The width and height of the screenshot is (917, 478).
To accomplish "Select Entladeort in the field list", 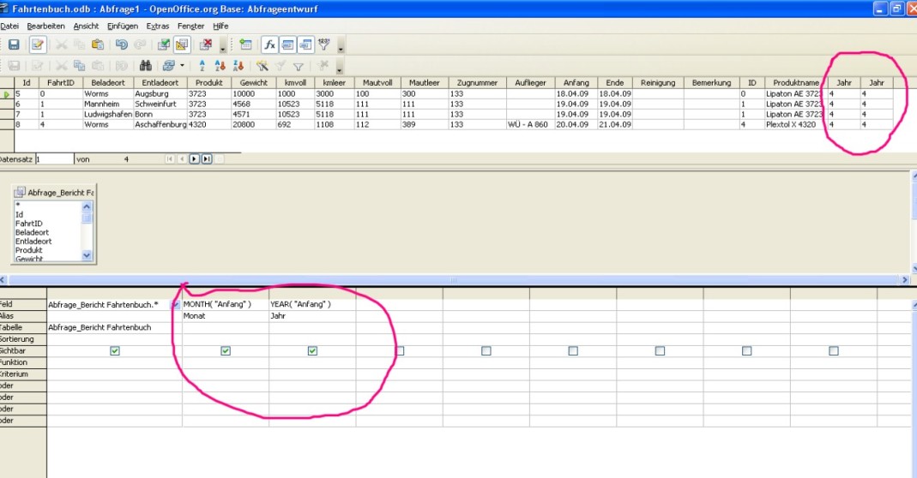I will (33, 241).
